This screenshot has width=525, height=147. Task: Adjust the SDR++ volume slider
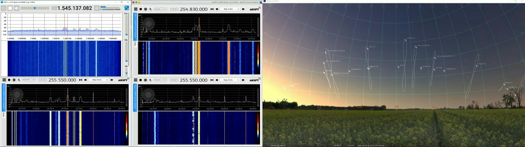click(x=35, y=8)
